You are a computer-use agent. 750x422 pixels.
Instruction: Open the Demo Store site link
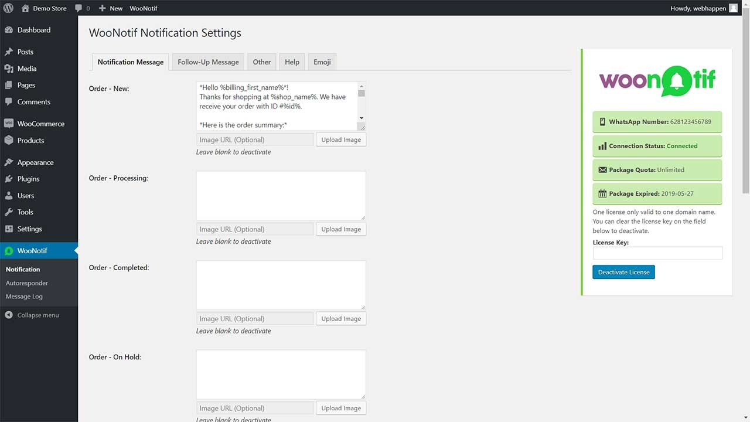pos(44,8)
